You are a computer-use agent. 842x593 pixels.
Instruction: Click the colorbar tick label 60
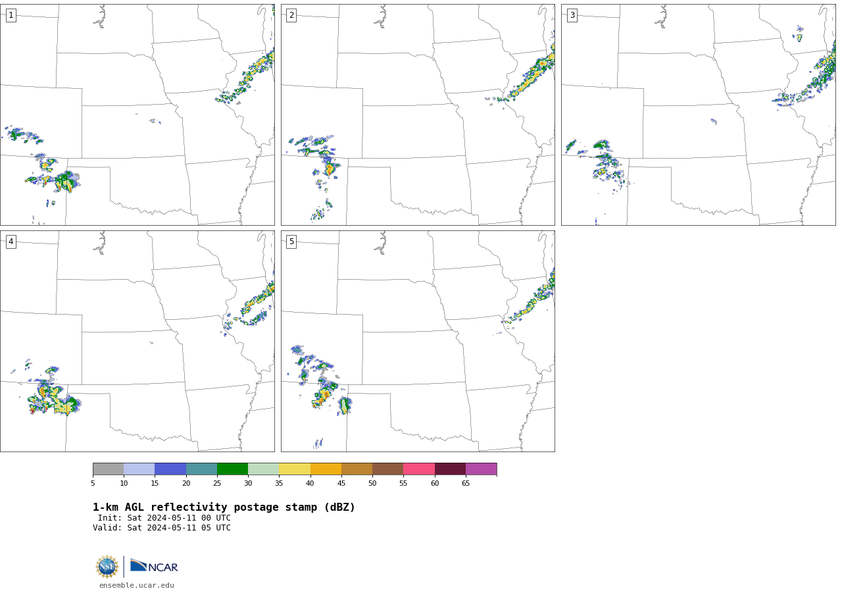[435, 484]
